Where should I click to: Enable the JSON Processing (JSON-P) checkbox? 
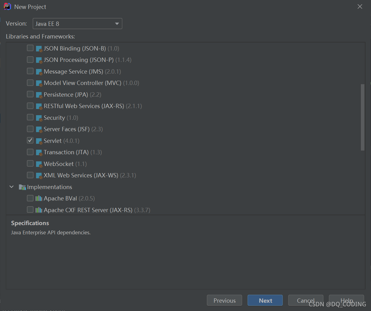pyautogui.click(x=30, y=59)
